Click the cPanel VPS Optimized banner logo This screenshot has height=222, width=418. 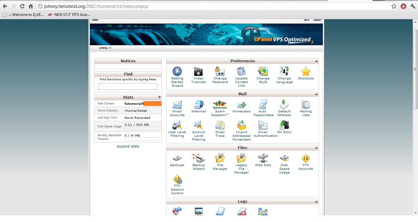tap(277, 35)
